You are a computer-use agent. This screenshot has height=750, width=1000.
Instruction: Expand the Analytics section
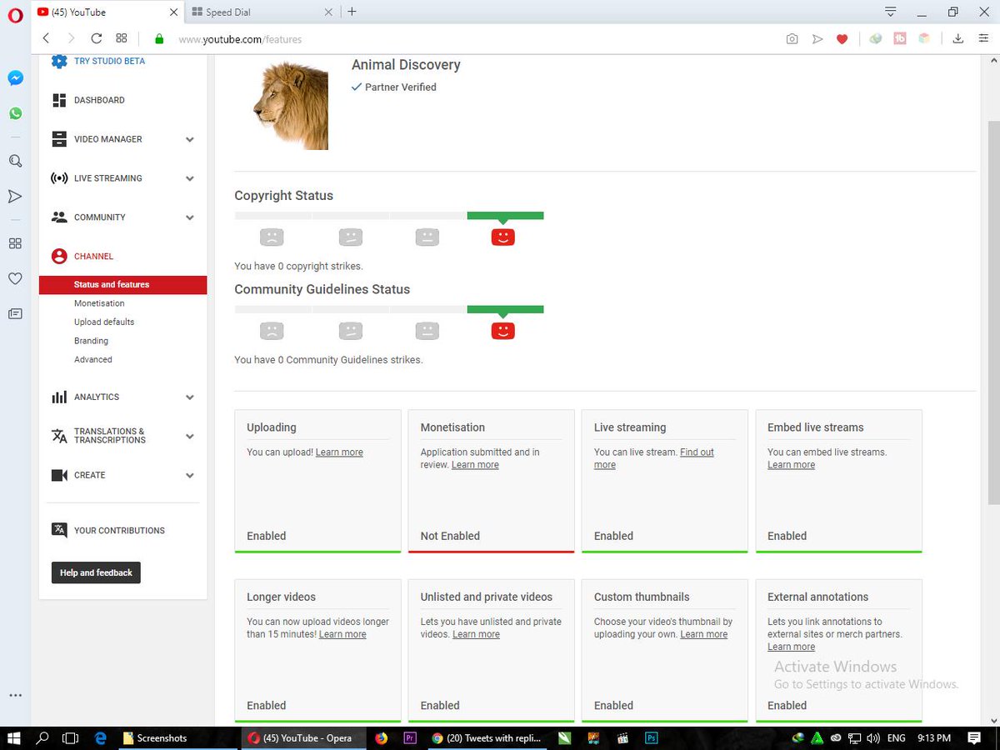[x=190, y=398]
